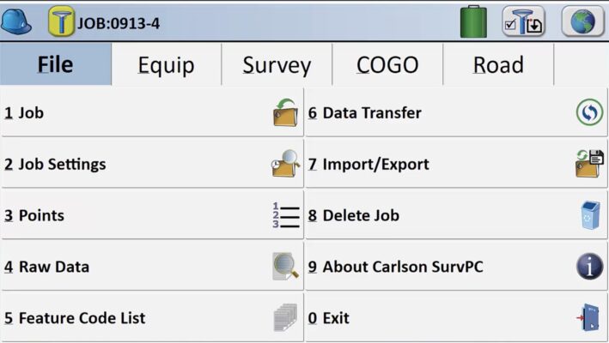
Task: Click the Points numbered list icon
Action: coord(286,215)
